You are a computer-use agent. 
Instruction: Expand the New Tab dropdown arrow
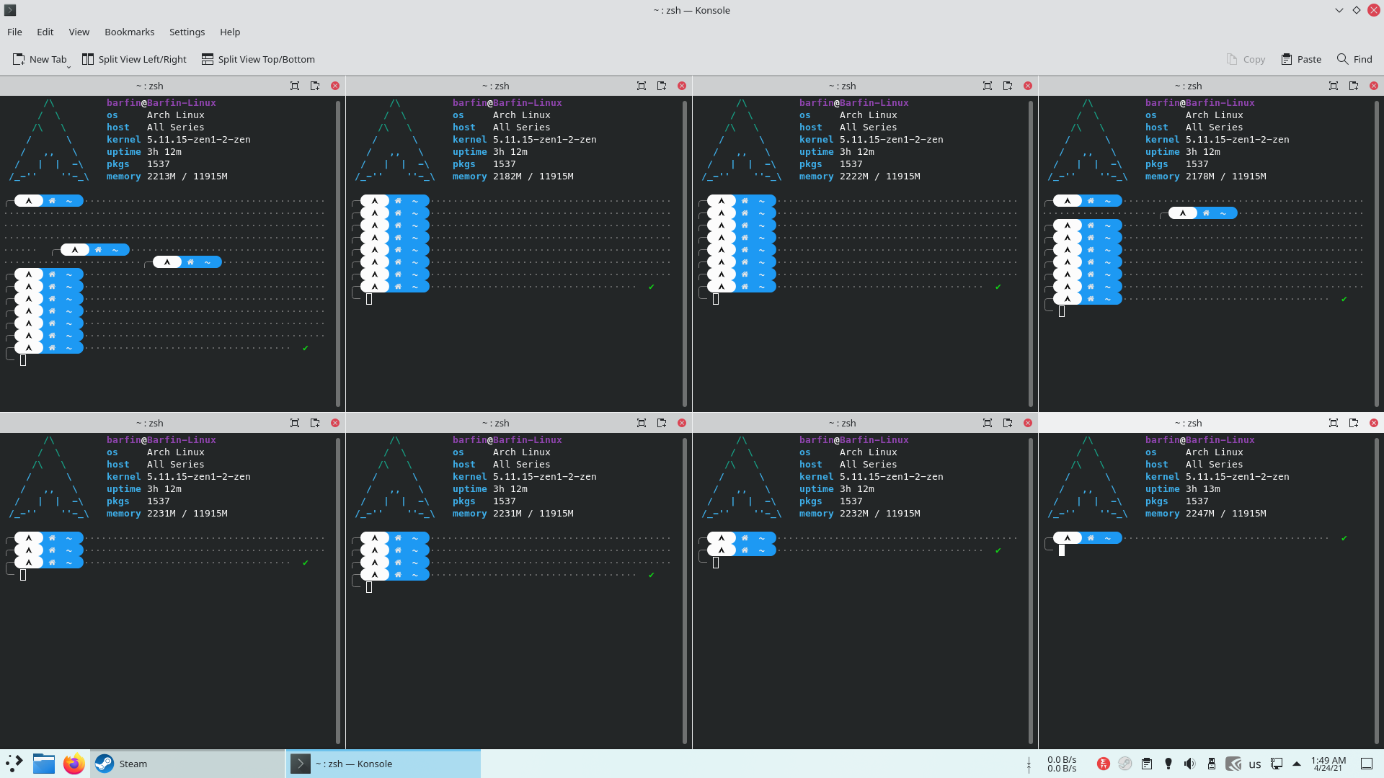[x=68, y=67]
